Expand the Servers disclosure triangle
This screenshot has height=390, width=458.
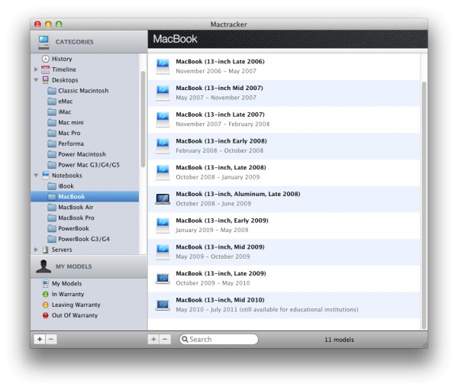pos(36,250)
